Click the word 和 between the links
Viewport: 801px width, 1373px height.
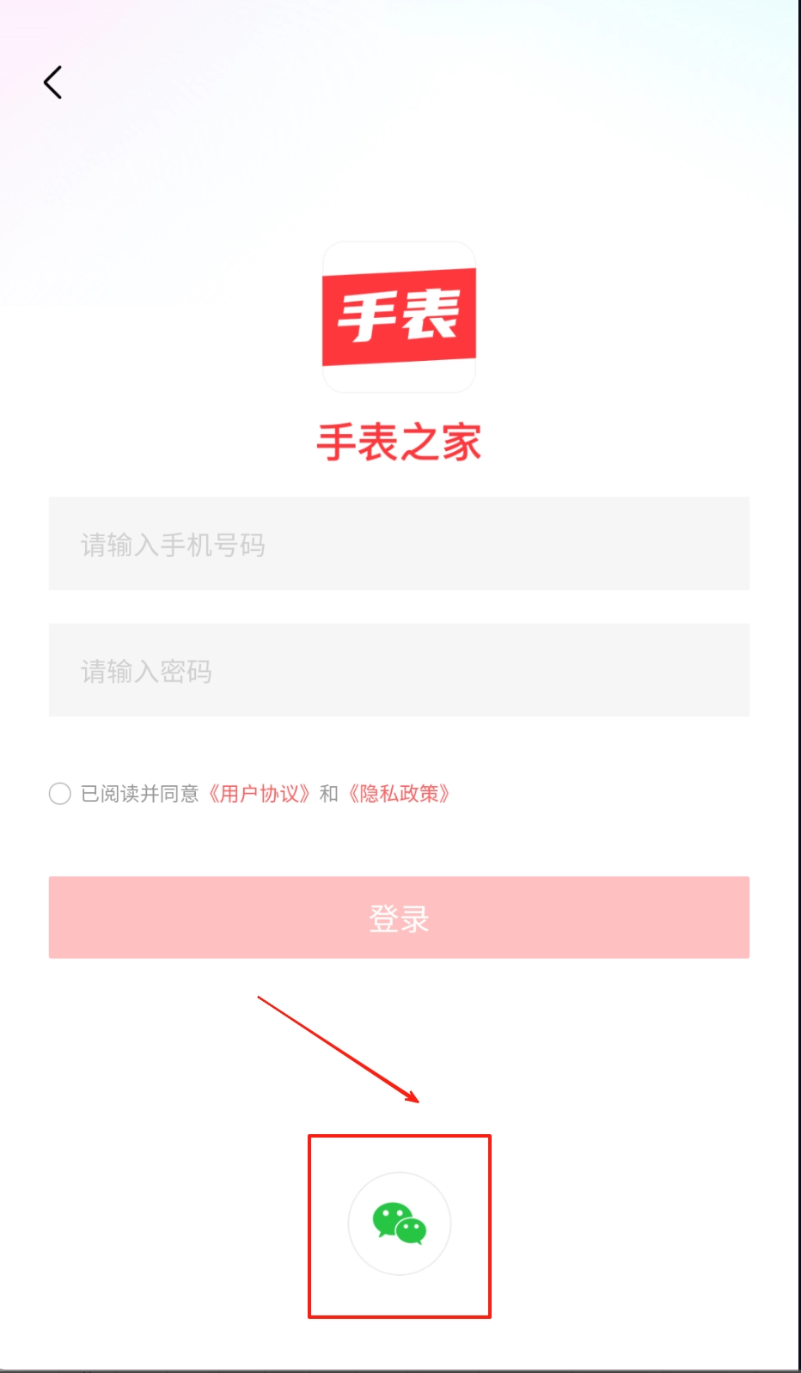329,793
